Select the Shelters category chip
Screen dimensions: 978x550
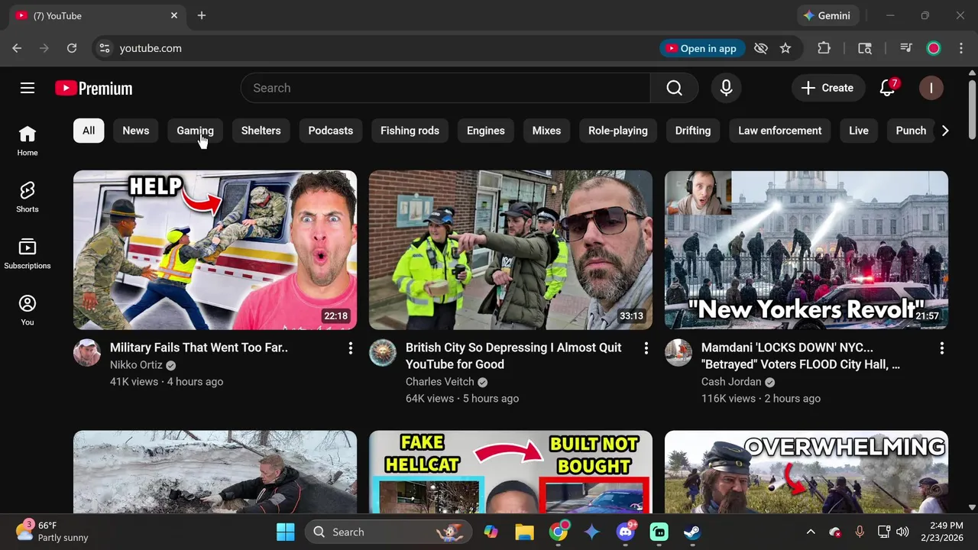point(261,131)
